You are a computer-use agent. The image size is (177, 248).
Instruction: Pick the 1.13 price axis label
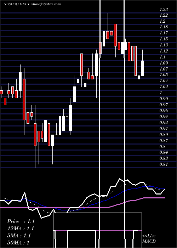pyautogui.click(x=164, y=45)
